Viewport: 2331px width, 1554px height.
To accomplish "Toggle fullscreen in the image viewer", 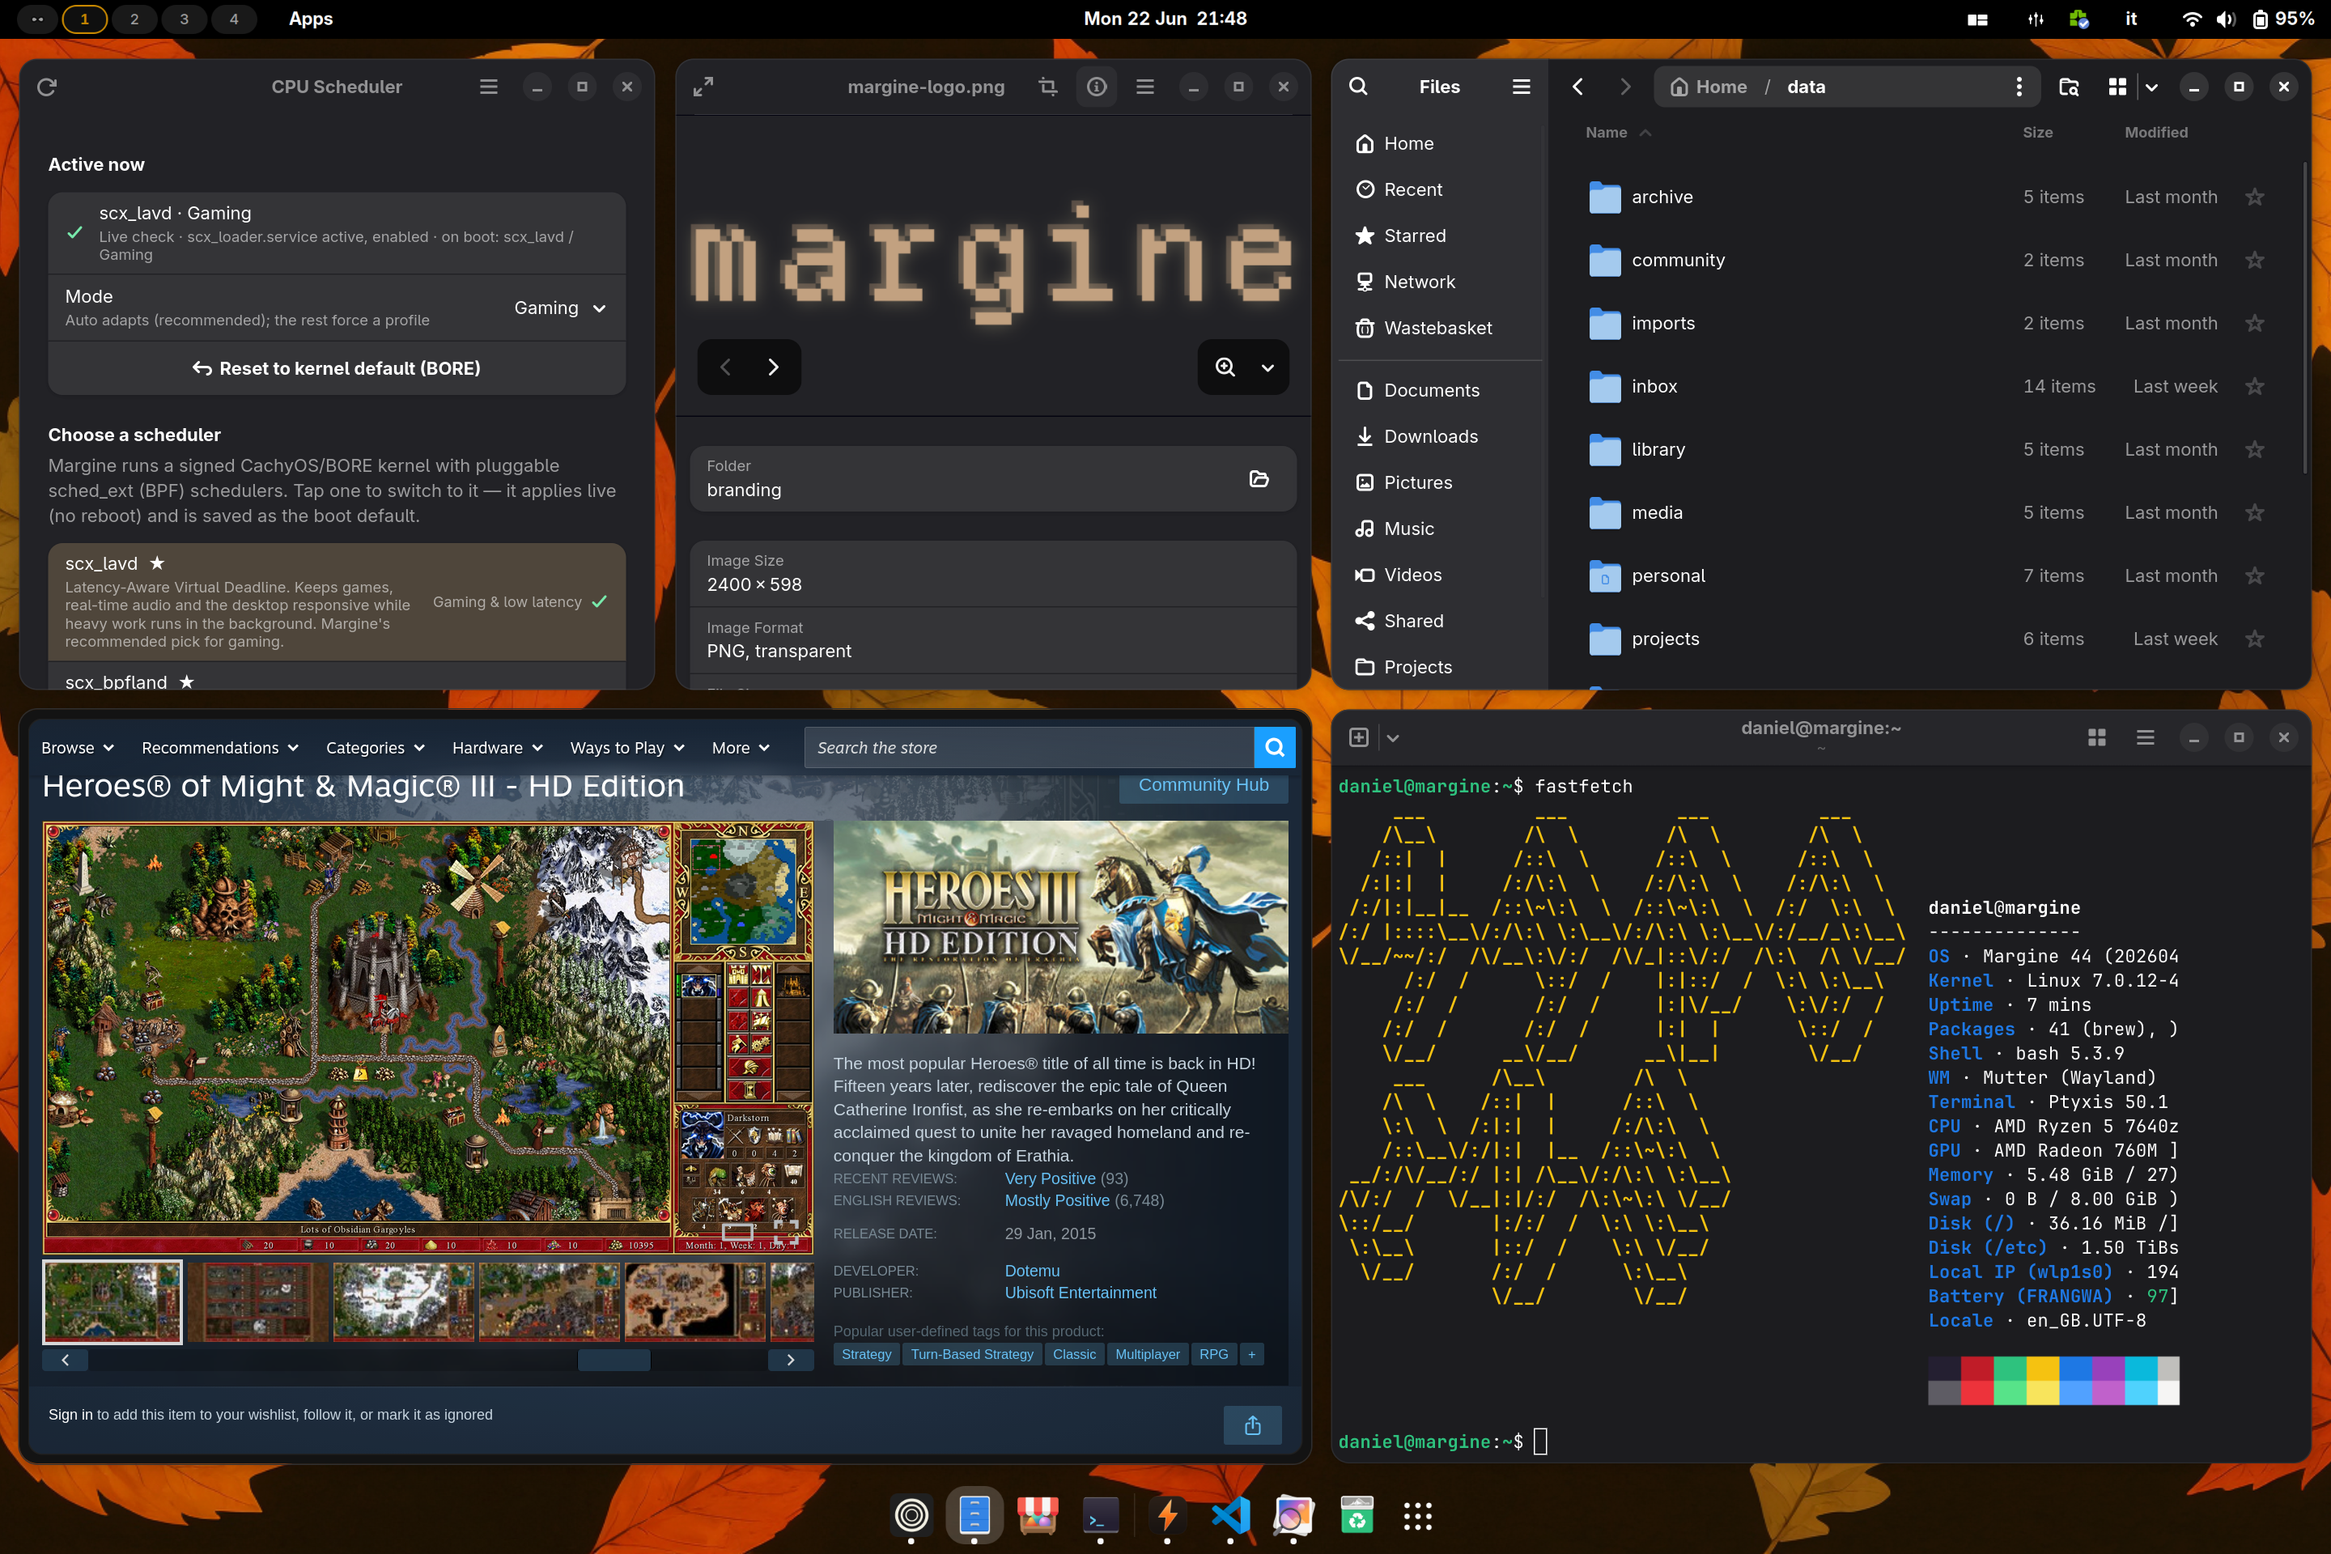I will pyautogui.click(x=703, y=87).
